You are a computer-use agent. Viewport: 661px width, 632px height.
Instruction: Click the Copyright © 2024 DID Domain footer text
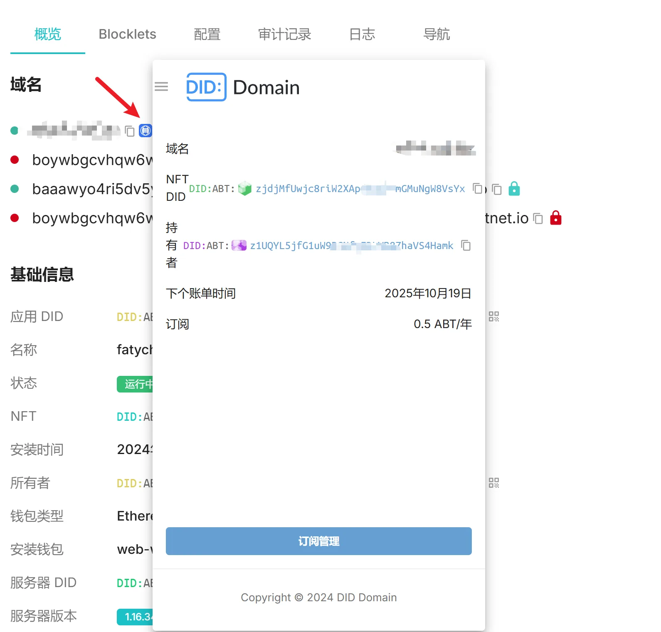coord(319,597)
